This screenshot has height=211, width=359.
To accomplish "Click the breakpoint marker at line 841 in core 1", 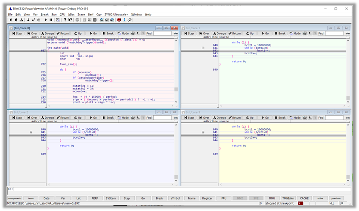I will [x=203, y=48].
